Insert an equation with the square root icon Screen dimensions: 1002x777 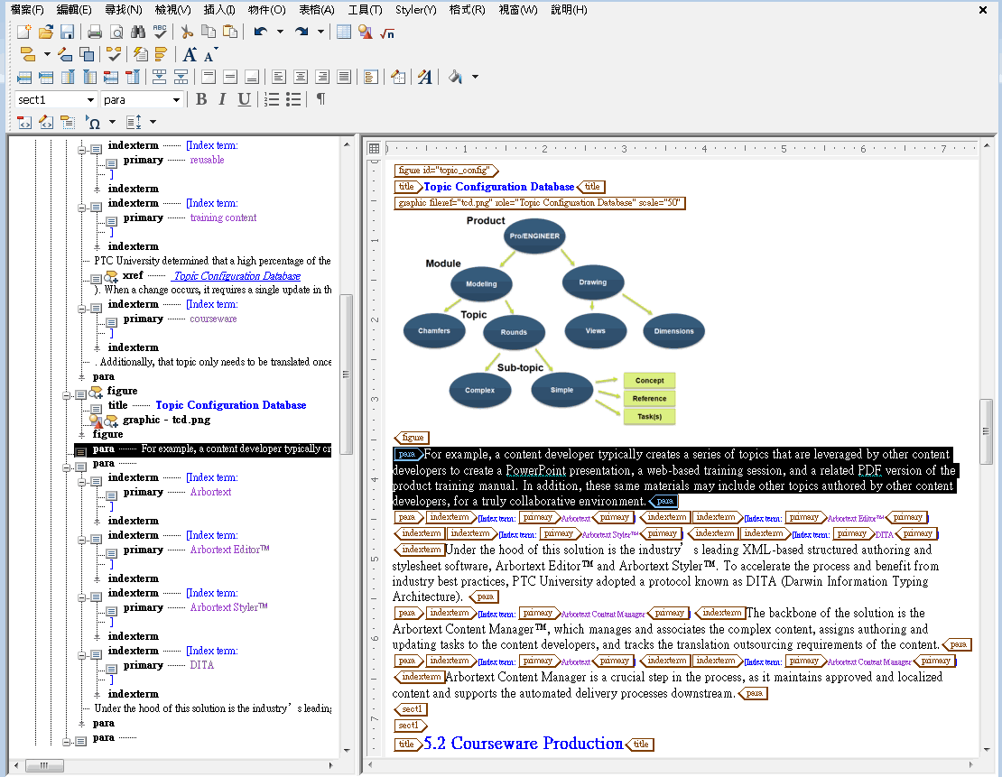pyautogui.click(x=386, y=32)
